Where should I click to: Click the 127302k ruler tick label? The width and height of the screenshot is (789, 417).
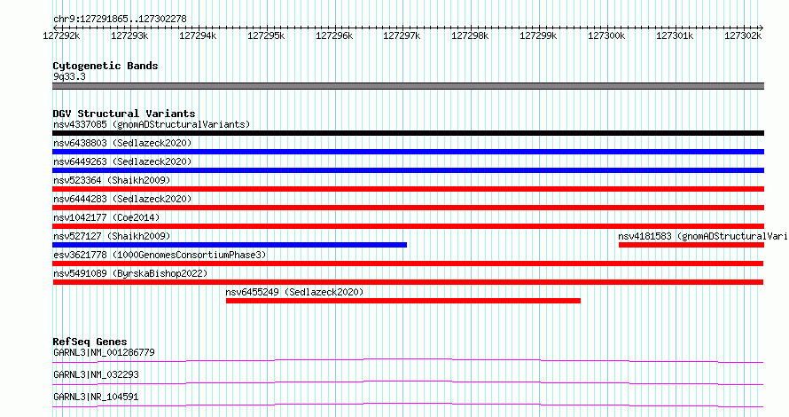(743, 35)
